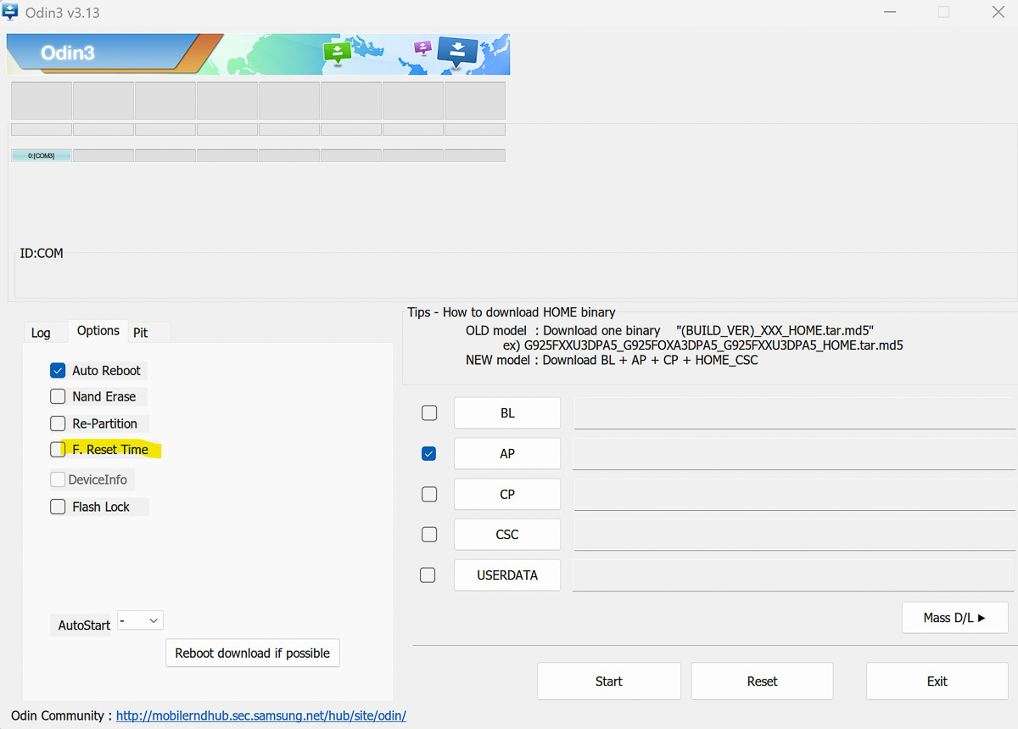Click the AP file button
1018x729 pixels.
[507, 453]
